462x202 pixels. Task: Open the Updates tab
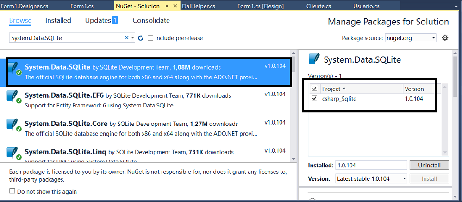pyautogui.click(x=101, y=20)
